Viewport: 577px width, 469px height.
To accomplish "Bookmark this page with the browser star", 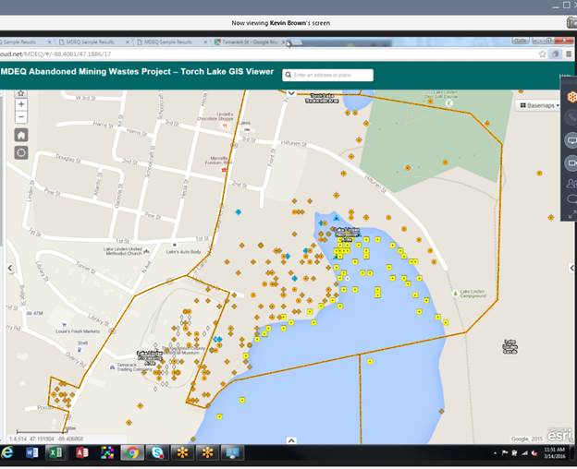I will pyautogui.click(x=542, y=54).
